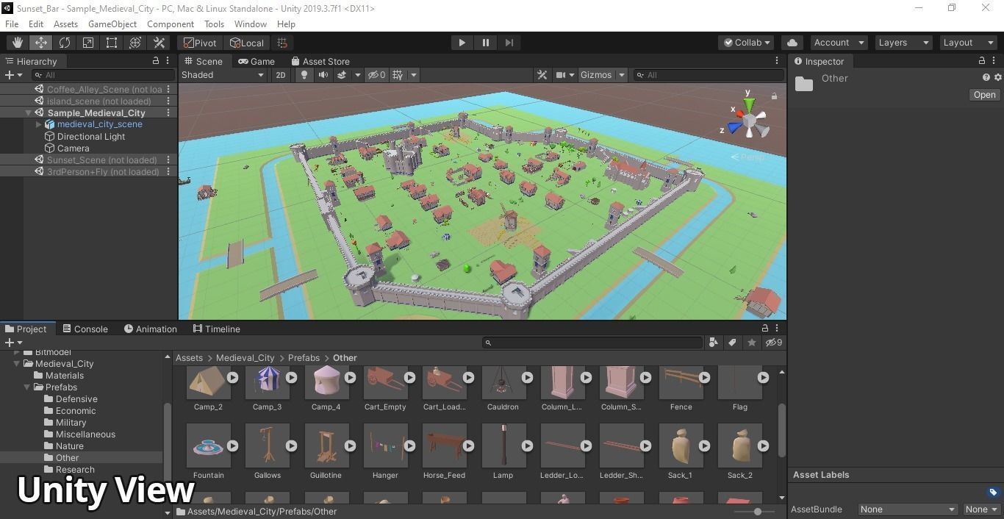Collapse Sample_Medieval_City scene in Hierarchy

tap(28, 113)
